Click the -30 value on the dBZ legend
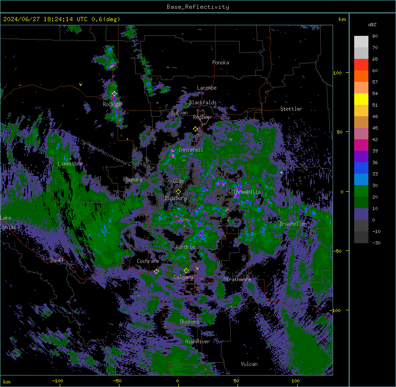396x387 pixels. click(x=376, y=243)
